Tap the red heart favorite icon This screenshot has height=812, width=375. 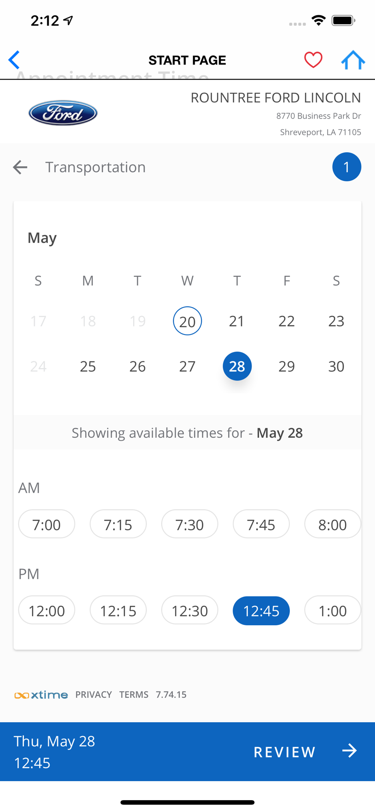313,60
